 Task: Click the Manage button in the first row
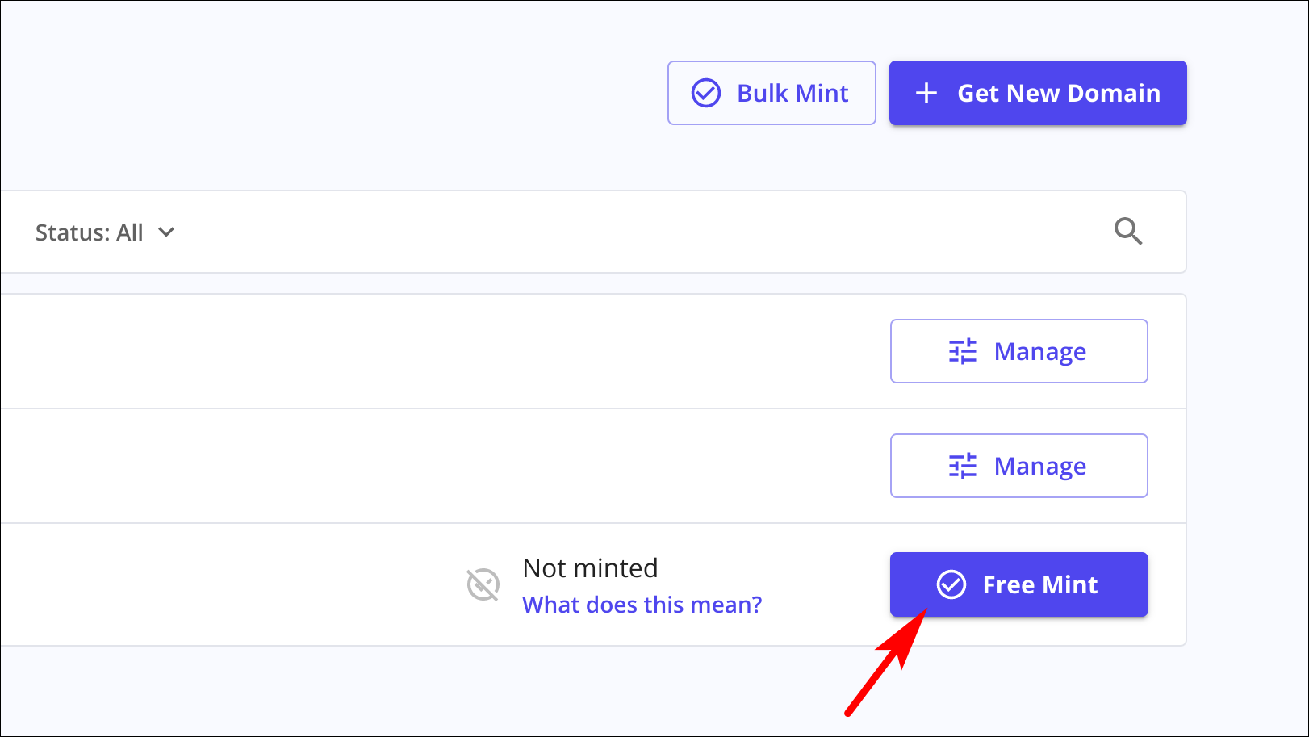1018,351
